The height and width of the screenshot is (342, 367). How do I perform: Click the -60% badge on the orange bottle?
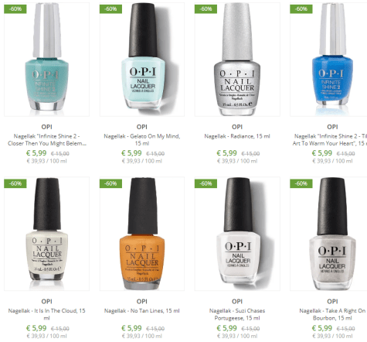(x=110, y=183)
